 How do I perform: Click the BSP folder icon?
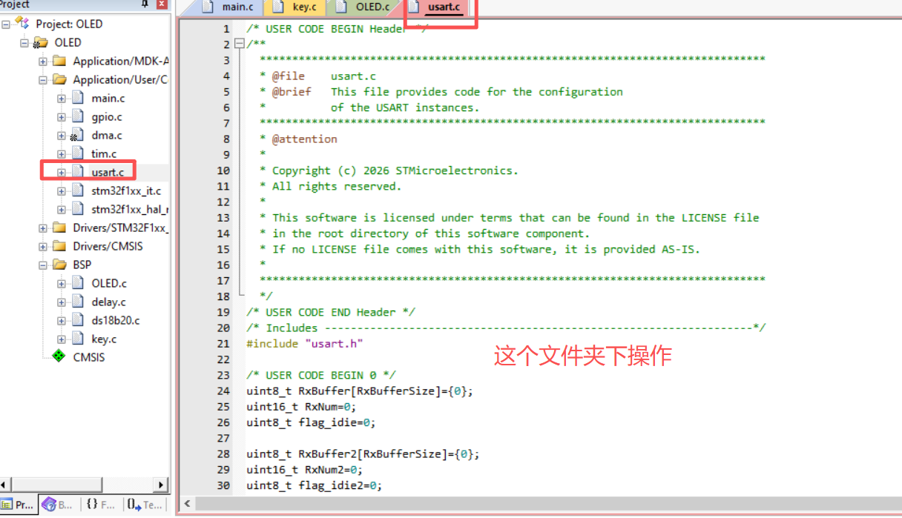59,265
